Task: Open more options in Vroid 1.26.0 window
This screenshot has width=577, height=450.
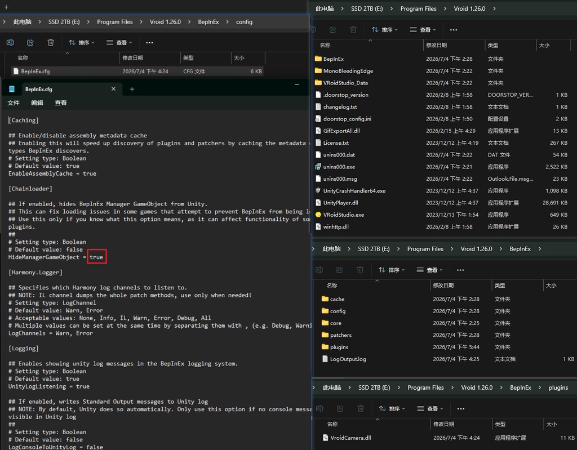Action: (x=454, y=30)
